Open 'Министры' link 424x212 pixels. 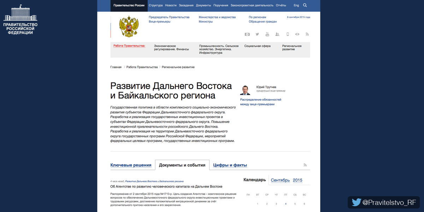click(206, 22)
